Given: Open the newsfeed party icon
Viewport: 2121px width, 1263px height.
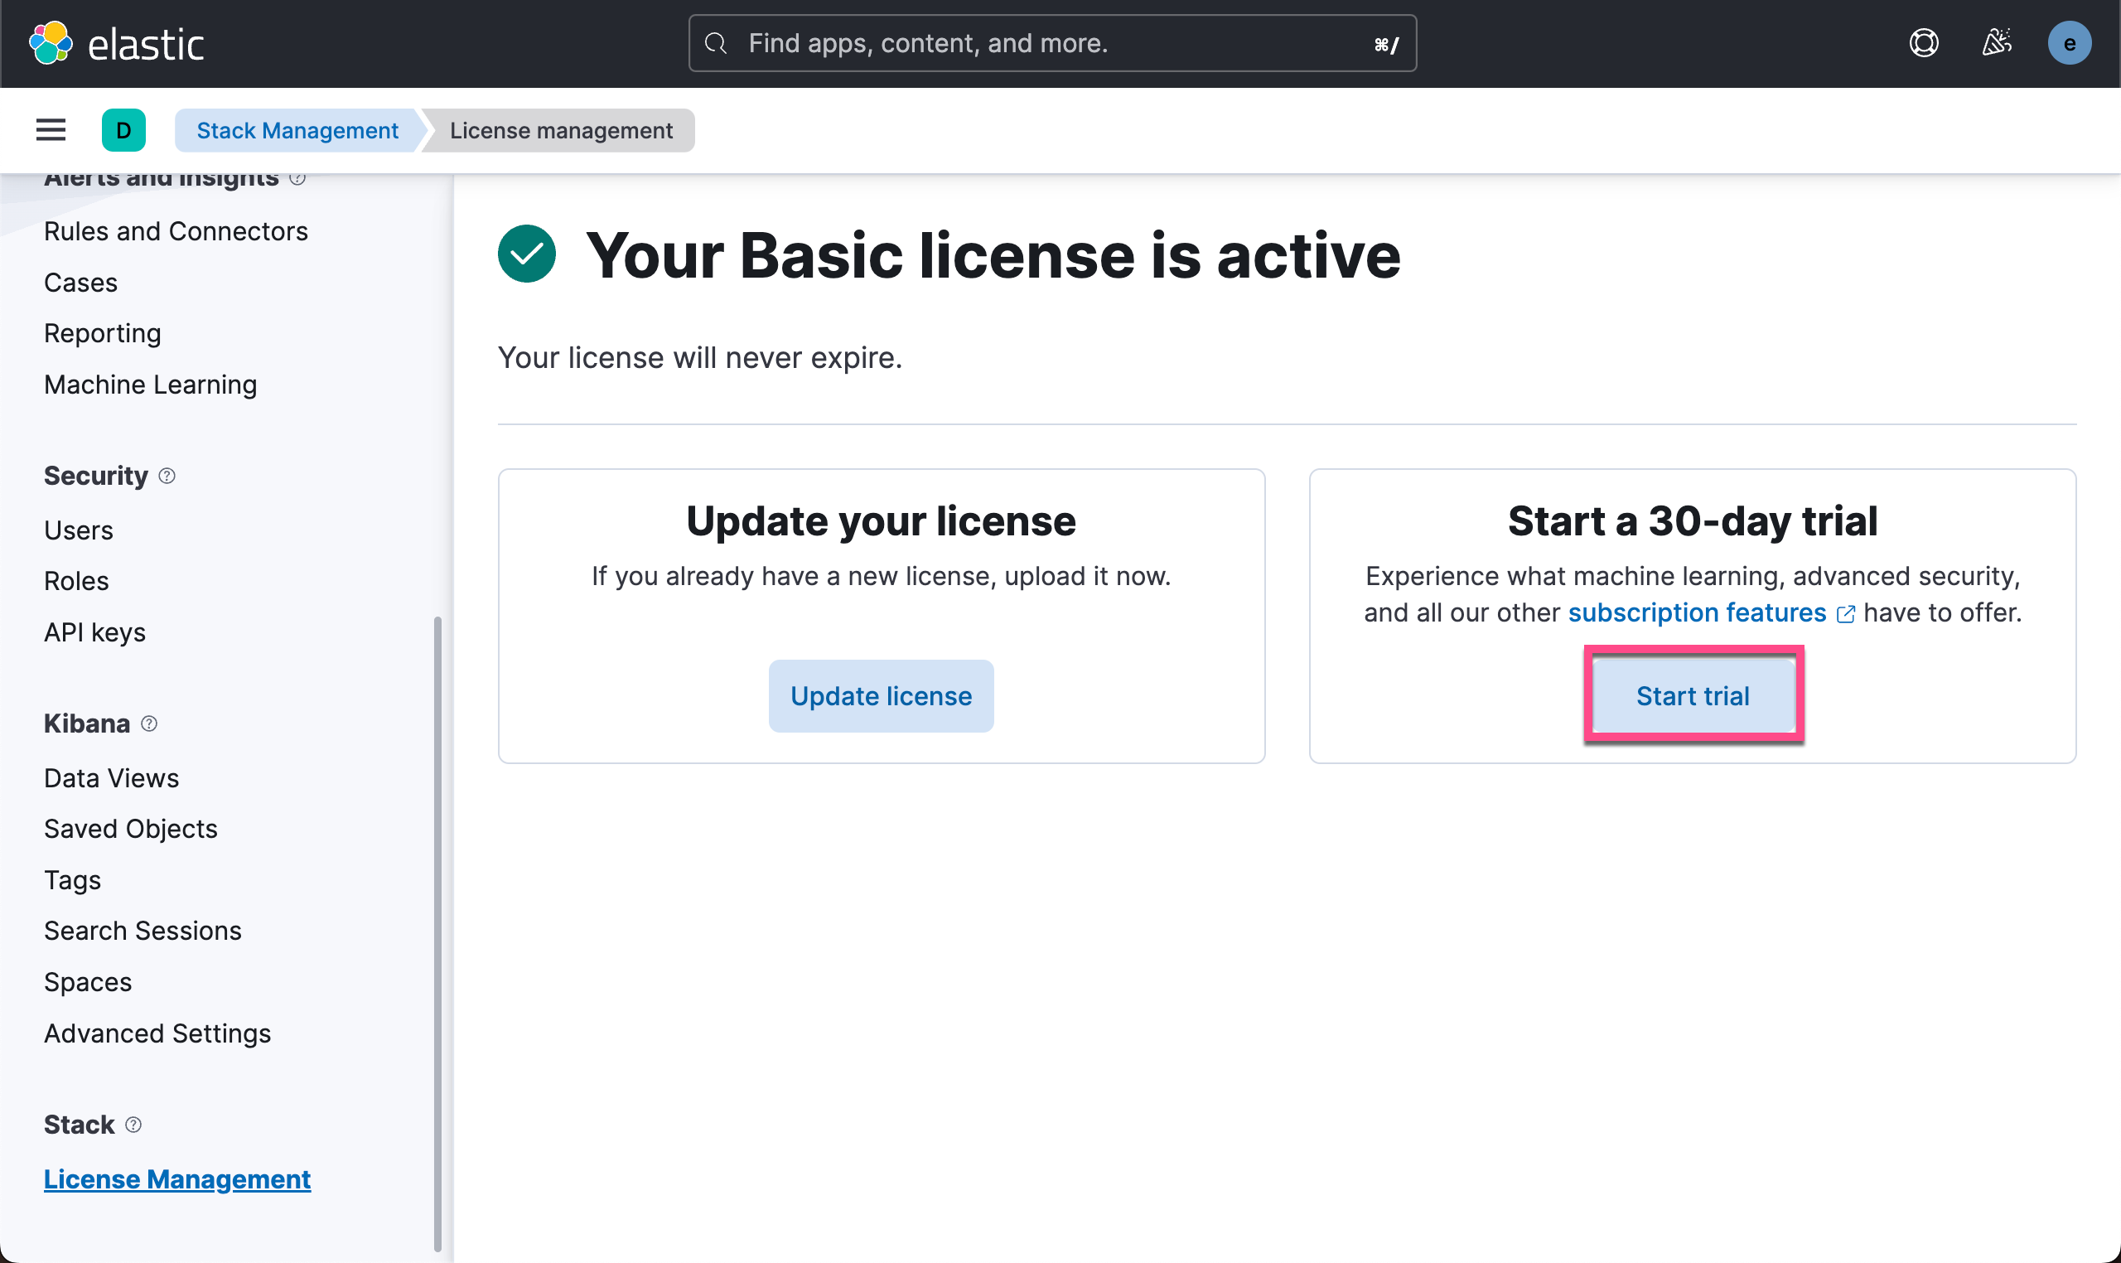Looking at the screenshot, I should [x=1996, y=43].
